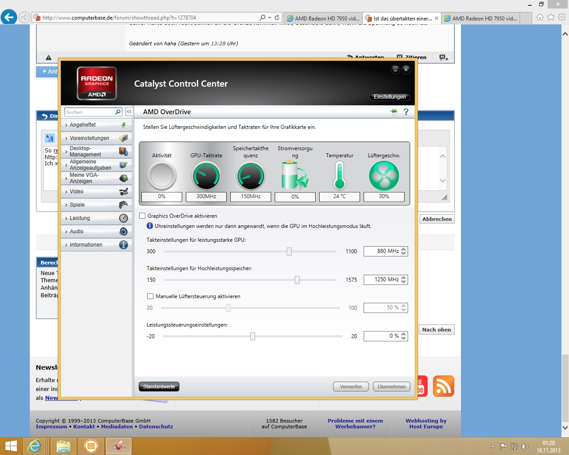Image resolution: width=569 pixels, height=455 pixels.
Task: Expand the Desktop-Management sidebar section
Action: [x=96, y=152]
